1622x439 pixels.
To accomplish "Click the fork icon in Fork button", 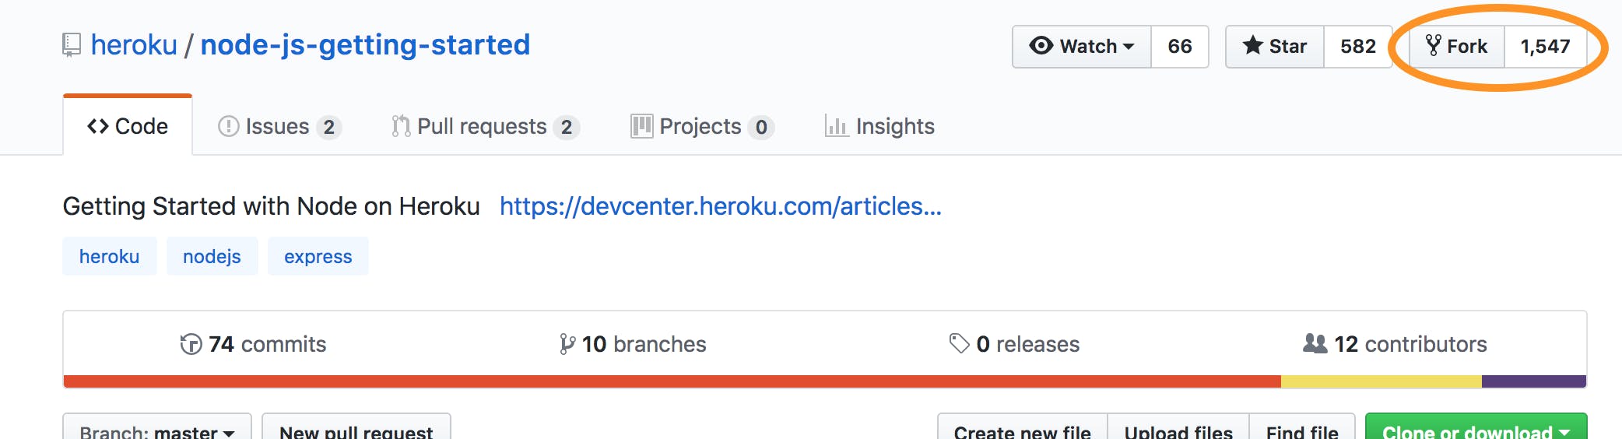I will coord(1433,45).
